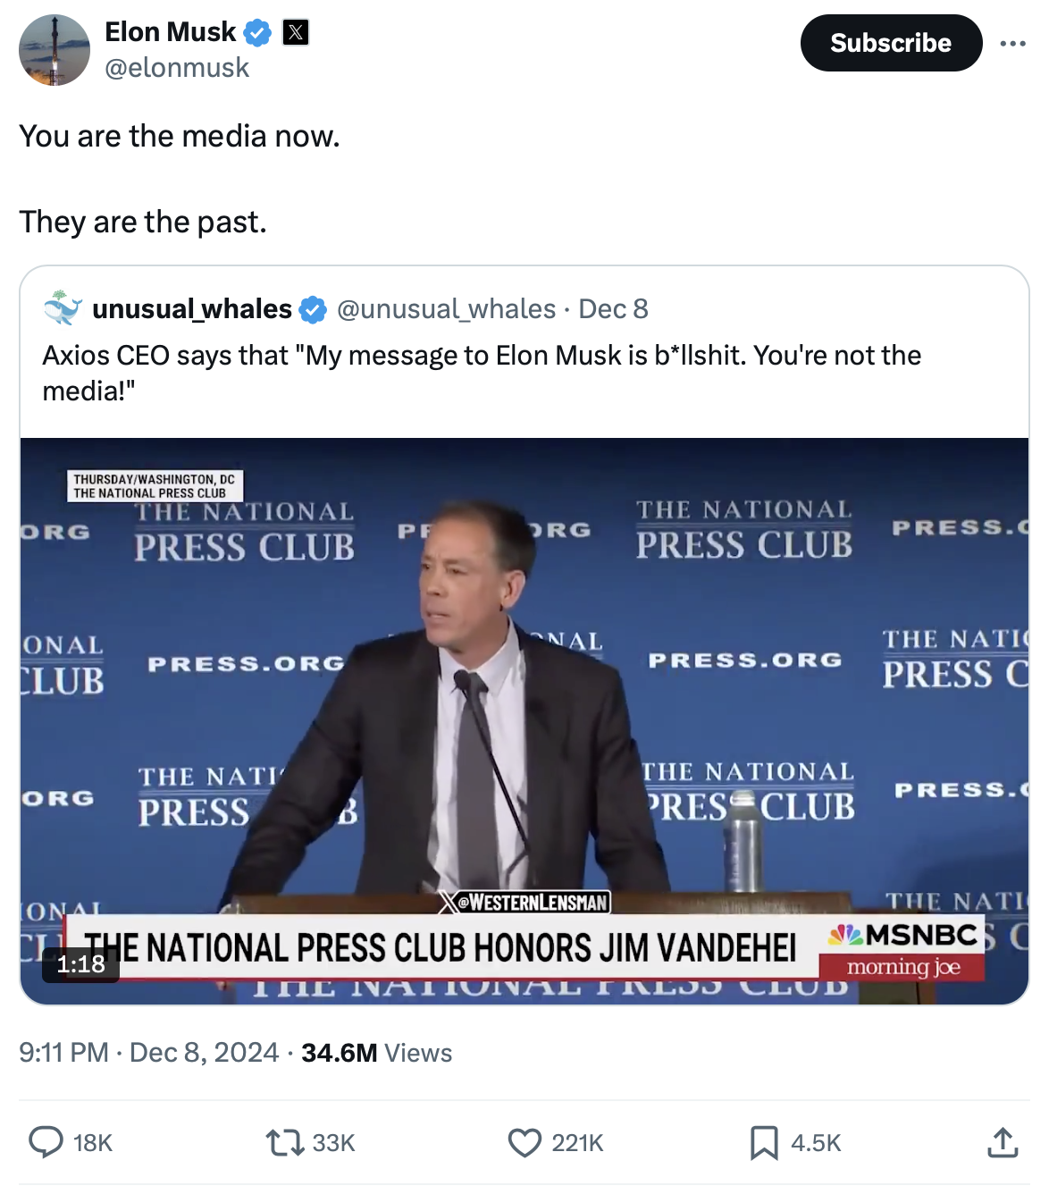This screenshot has height=1194, width=1049.
Task: Click the 1:18 video duration label
Action: point(80,963)
